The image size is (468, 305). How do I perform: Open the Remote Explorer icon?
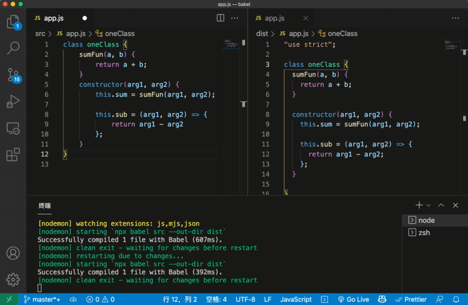pos(13,128)
